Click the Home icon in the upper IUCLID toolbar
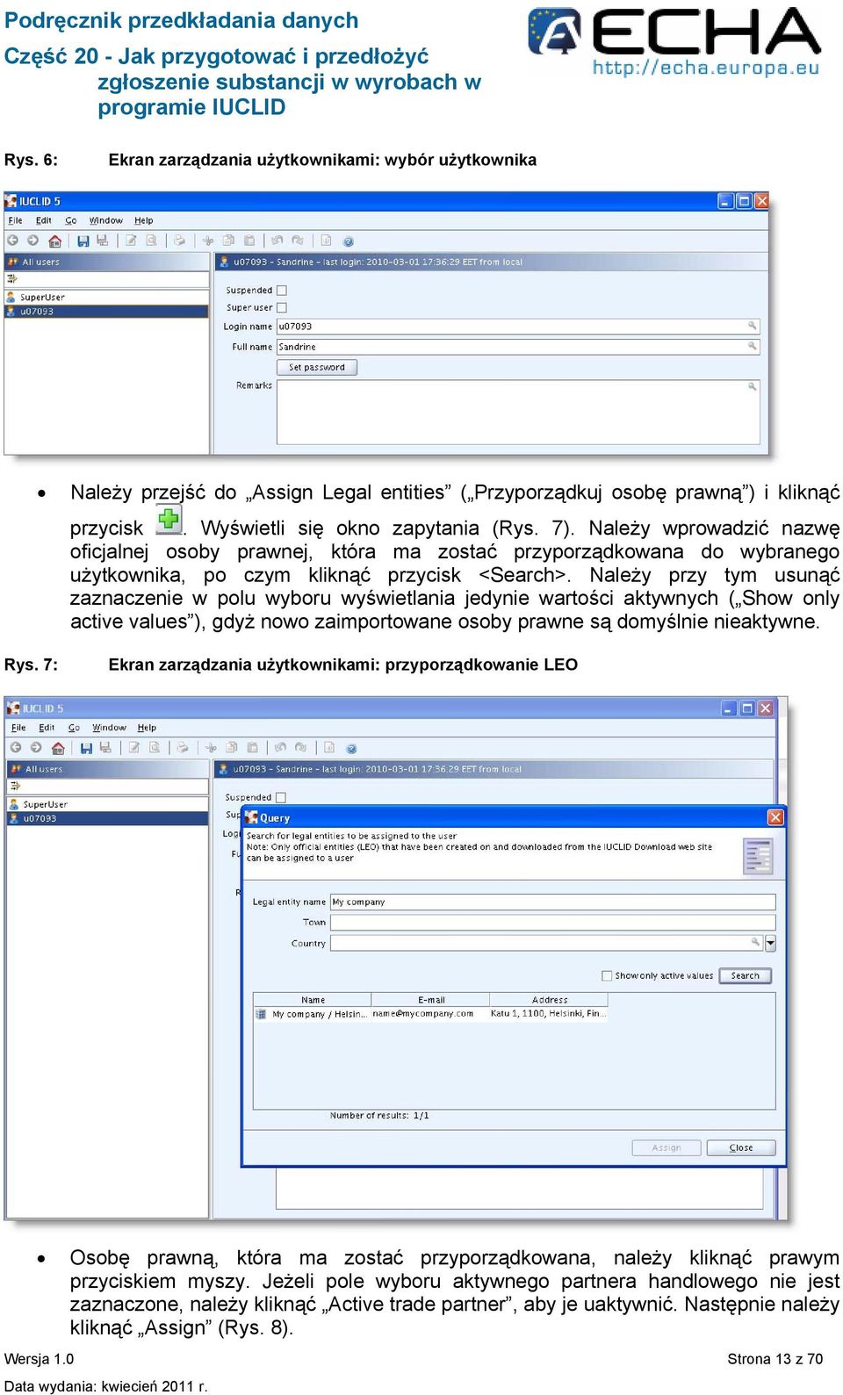Screen dimensions: 843x1395 pos(55,241)
